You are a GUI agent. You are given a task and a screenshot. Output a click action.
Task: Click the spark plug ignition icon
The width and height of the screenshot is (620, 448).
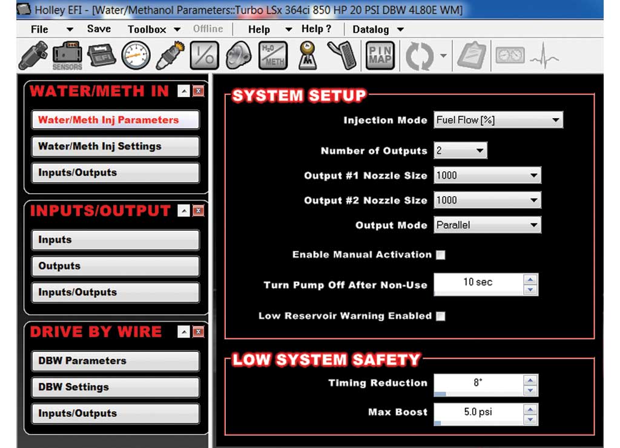[170, 55]
